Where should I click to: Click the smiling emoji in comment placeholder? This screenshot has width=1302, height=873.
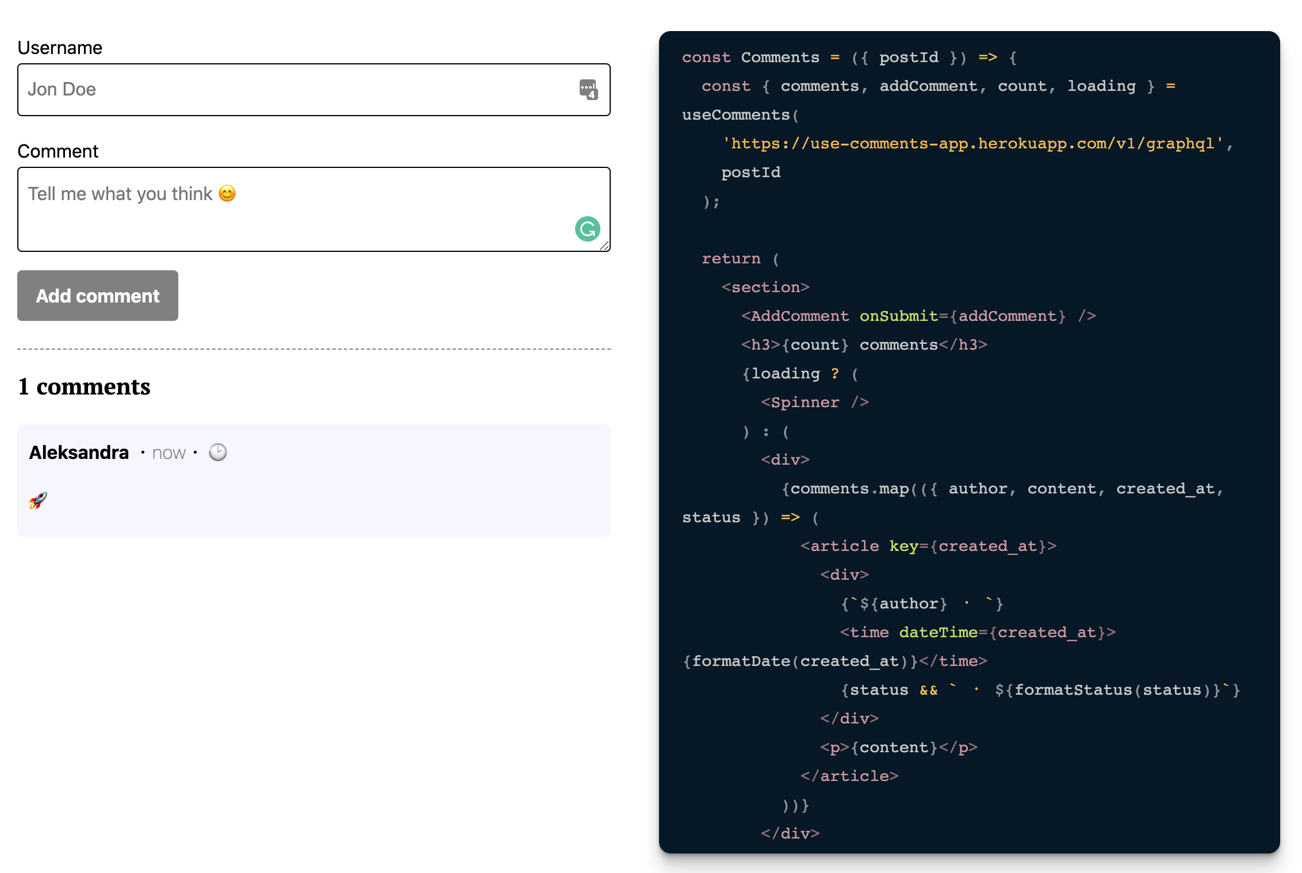(227, 194)
